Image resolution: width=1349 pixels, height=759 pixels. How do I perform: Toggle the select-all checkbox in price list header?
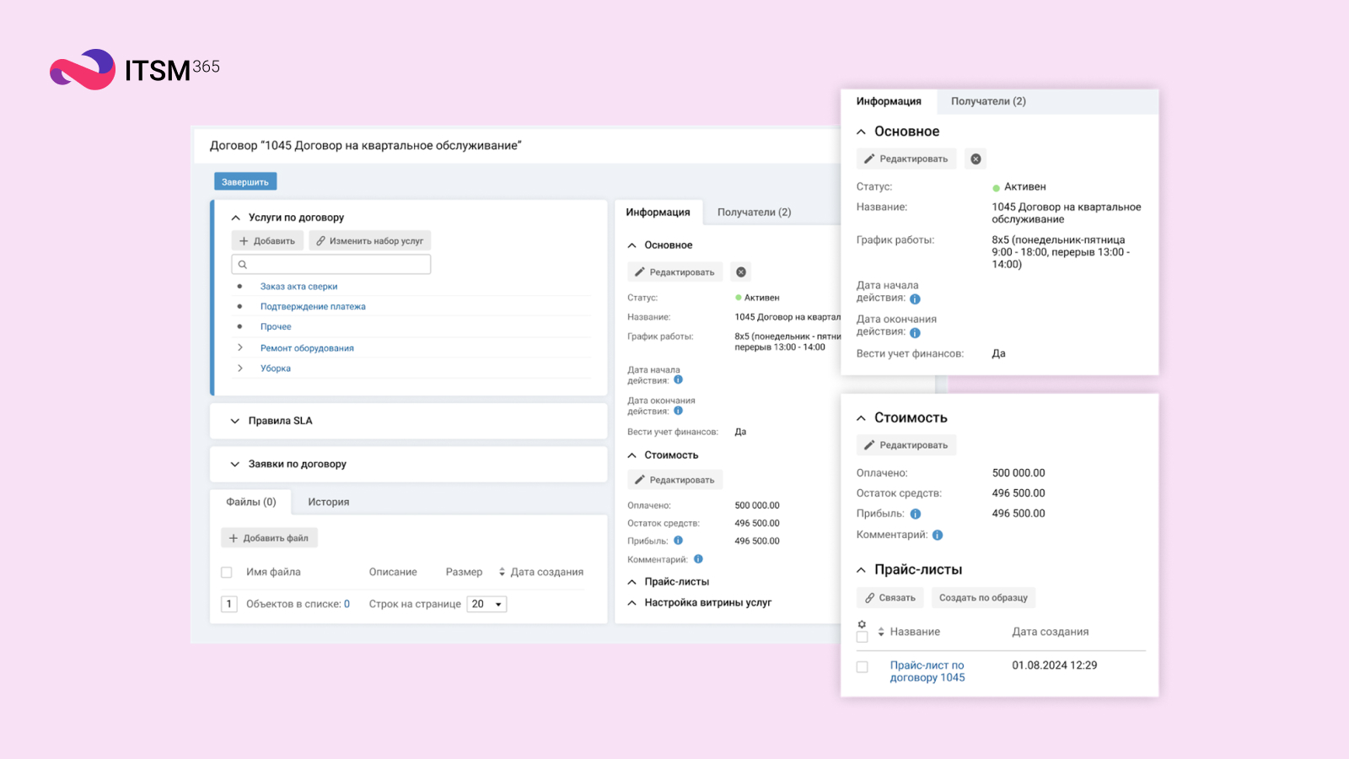point(862,637)
